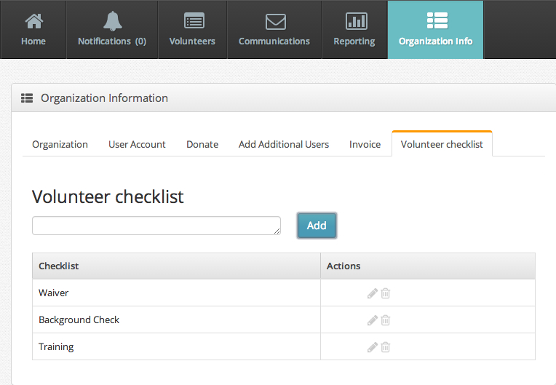Edit the Training checklist item
Image resolution: width=556 pixels, height=385 pixels.
click(373, 347)
